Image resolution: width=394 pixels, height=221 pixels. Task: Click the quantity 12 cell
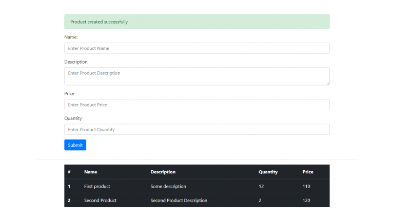[261, 186]
